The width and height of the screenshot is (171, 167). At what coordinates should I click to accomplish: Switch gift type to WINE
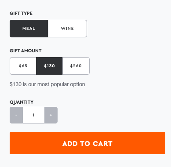67,29
